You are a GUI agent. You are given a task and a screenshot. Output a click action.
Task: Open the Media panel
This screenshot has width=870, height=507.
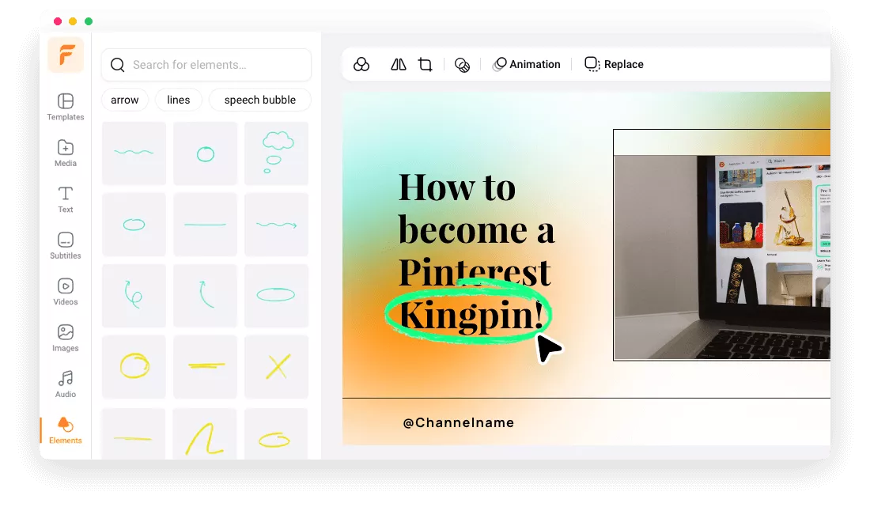coord(66,153)
